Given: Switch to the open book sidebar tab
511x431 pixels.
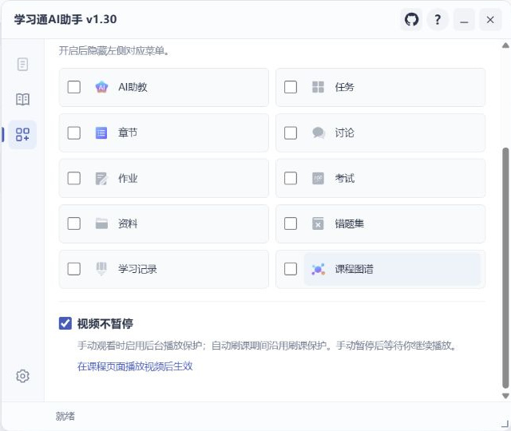Looking at the screenshot, I should pos(22,99).
